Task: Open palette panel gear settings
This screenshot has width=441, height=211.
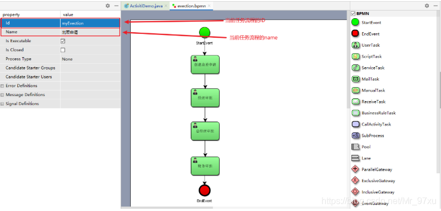Action: click(427, 6)
